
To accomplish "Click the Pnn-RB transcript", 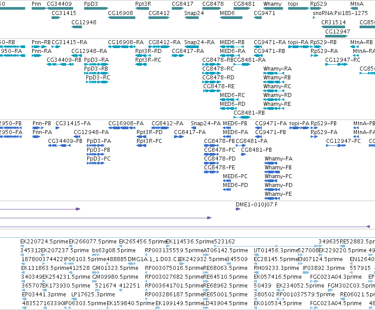I will click(x=39, y=47).
